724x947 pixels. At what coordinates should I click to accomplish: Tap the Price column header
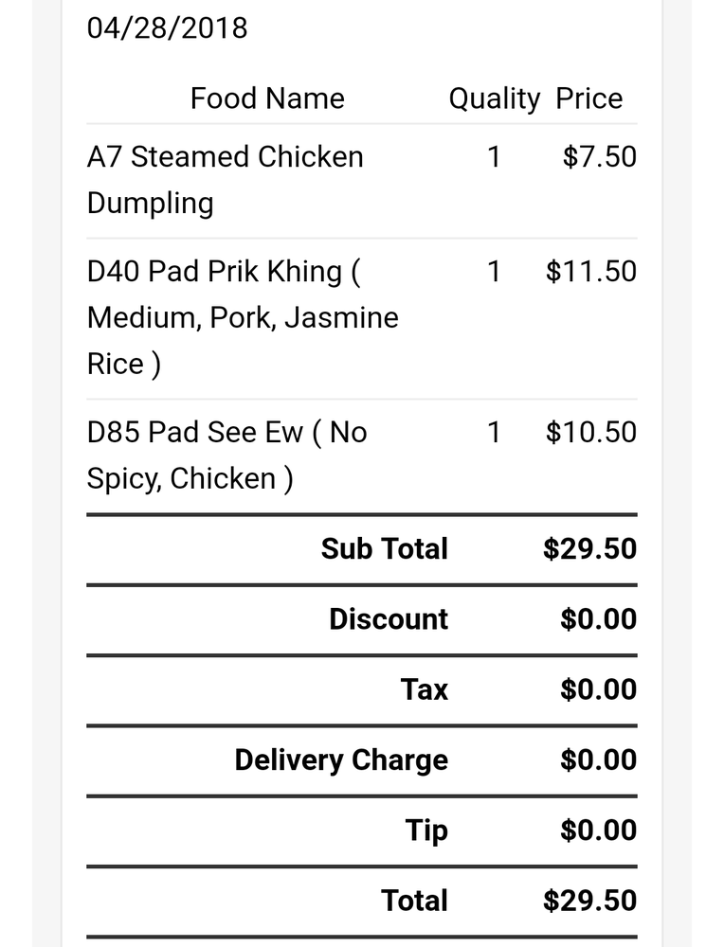tap(588, 98)
